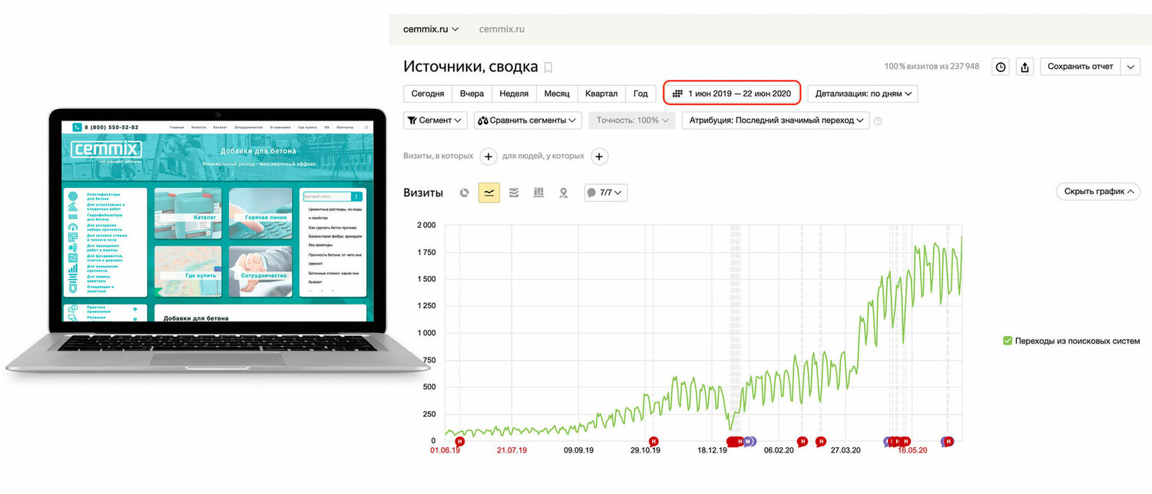Open the report history clock icon
Screen dimensions: 1152x494
(1001, 67)
